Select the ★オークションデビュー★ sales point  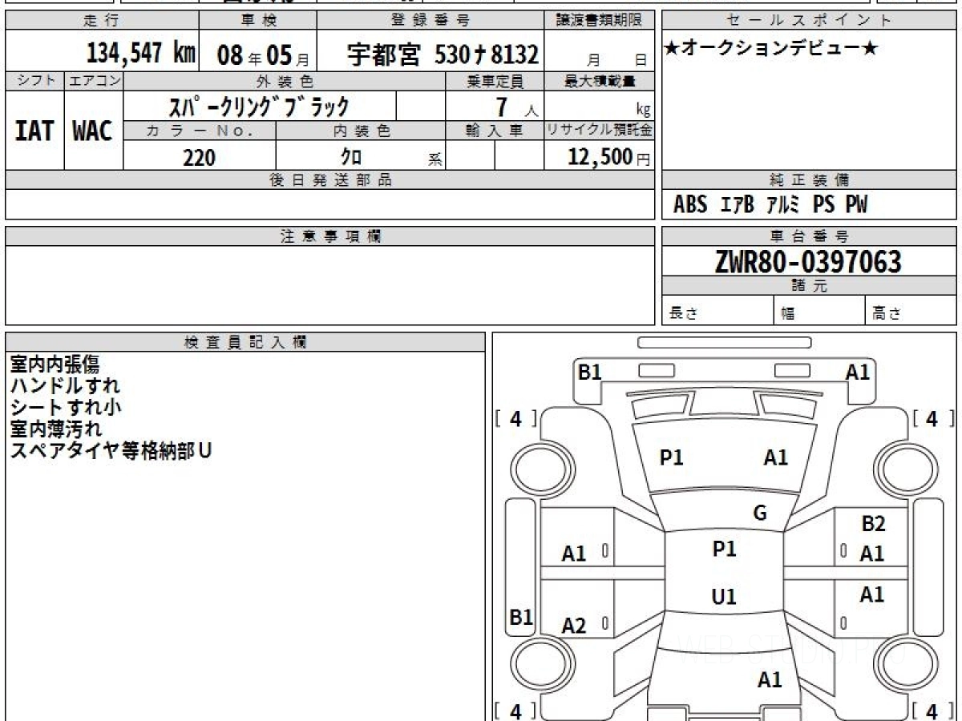771,49
